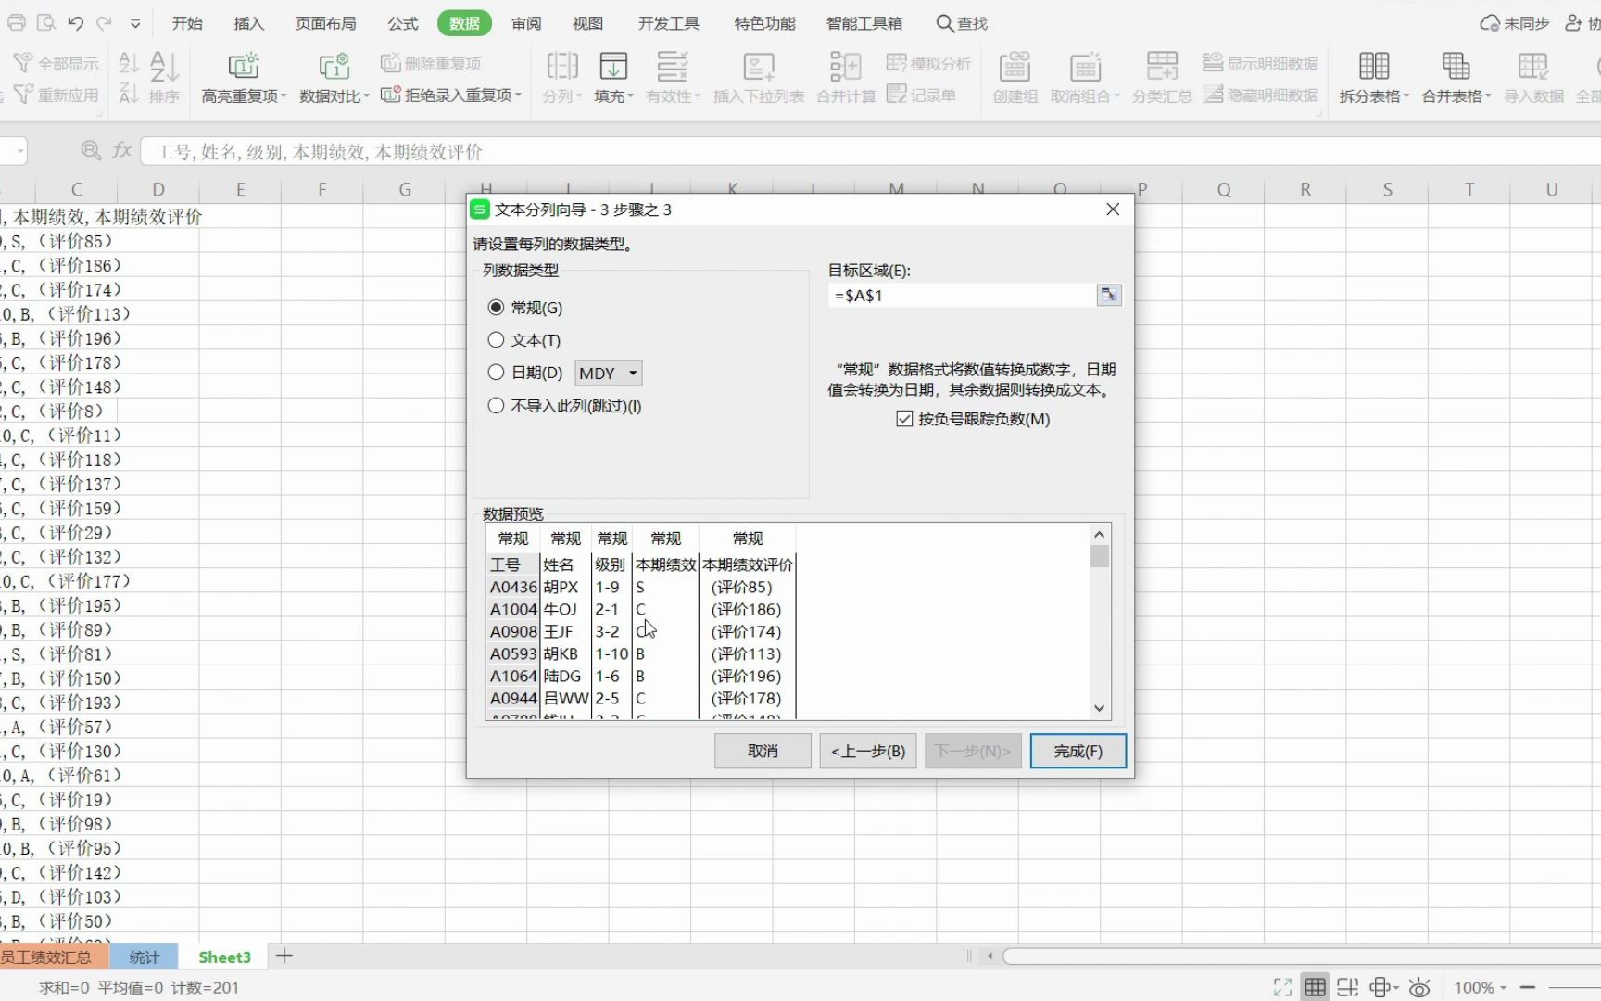1601x1001 pixels.
Task: Click the formula bar zoom lookup icon
Action: (91, 150)
